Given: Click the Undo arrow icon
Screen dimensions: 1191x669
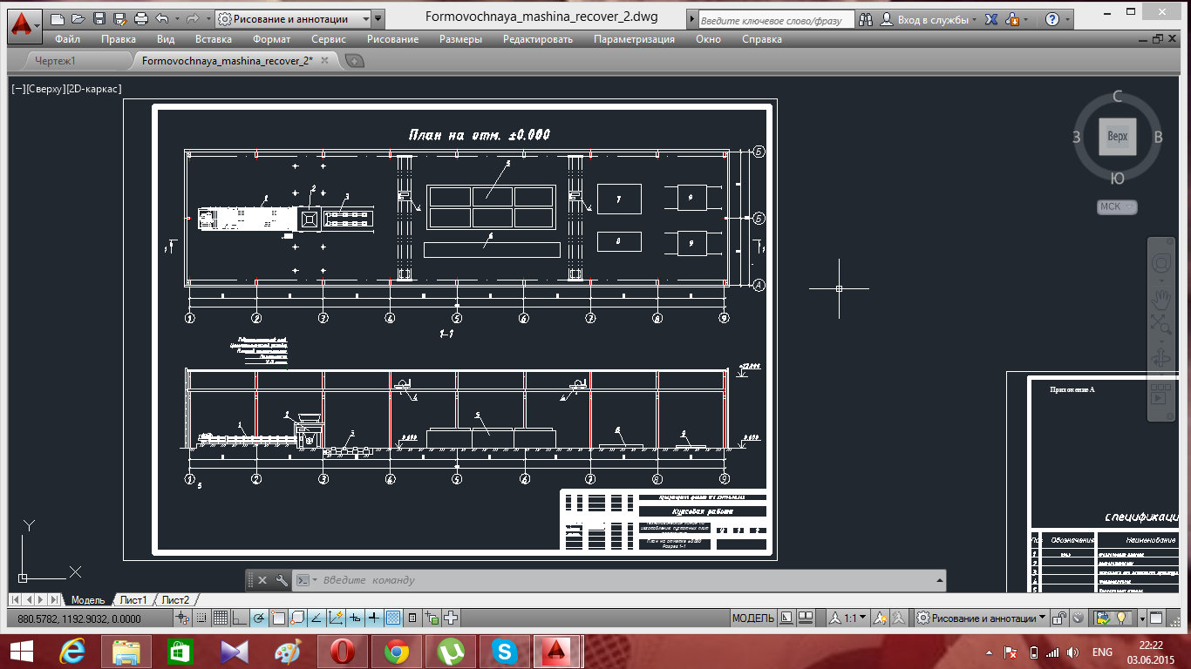Looking at the screenshot, I should pos(162,18).
